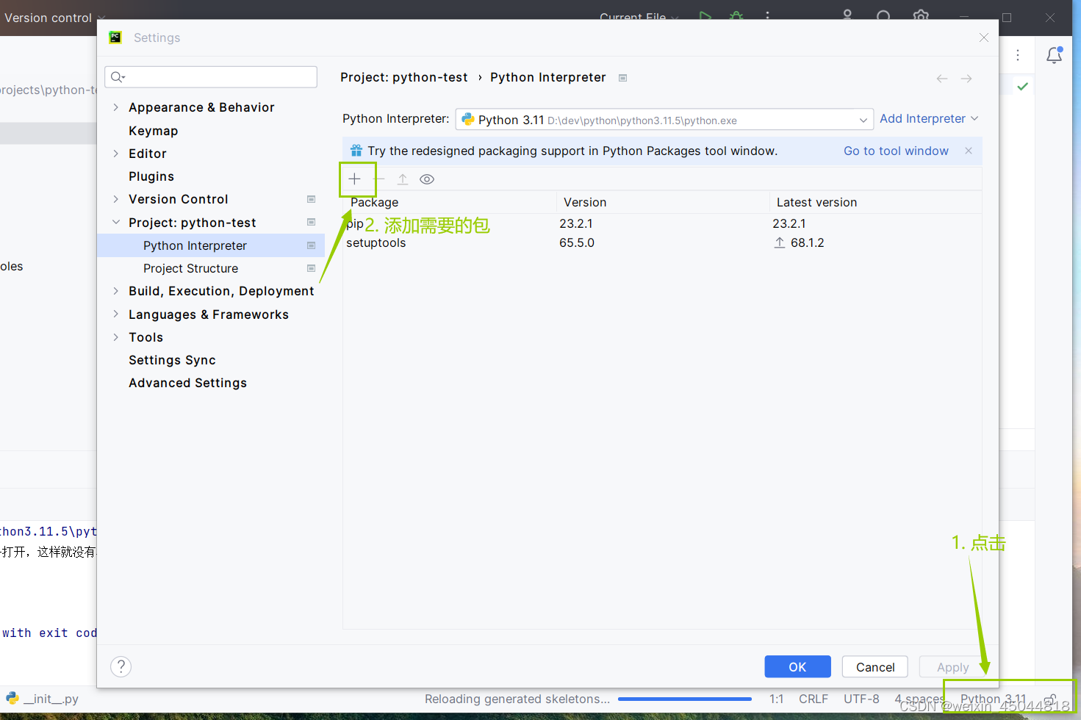Open the Notifications bell icon
This screenshot has width=1081, height=720.
tap(1055, 55)
